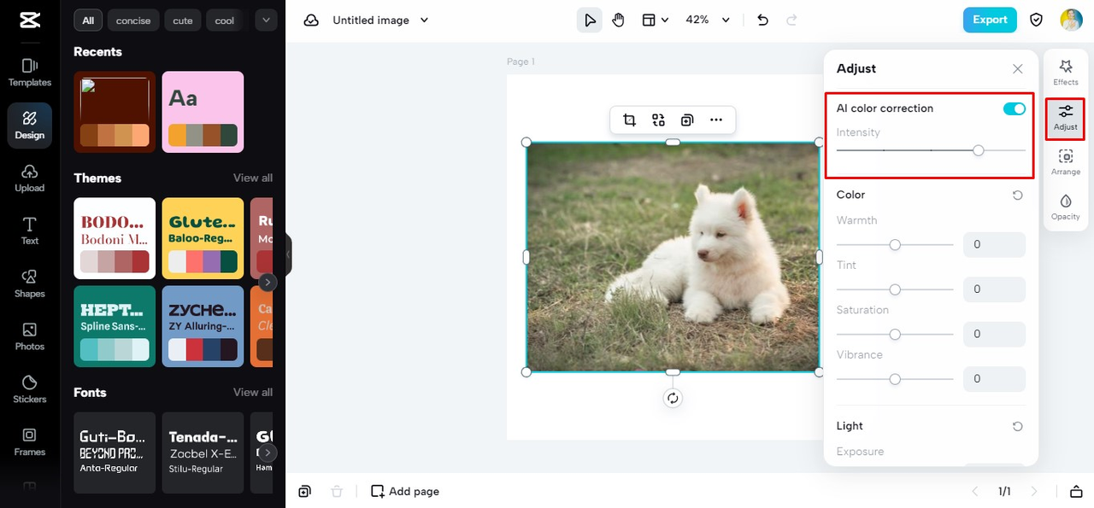The image size is (1094, 508).
Task: Show next themes with arrow
Action: click(x=268, y=282)
